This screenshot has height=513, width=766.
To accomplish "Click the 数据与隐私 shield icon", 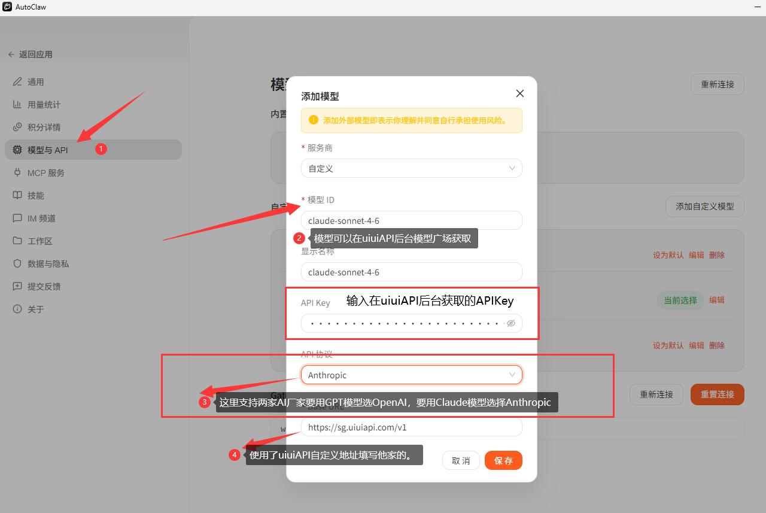I will click(x=17, y=264).
